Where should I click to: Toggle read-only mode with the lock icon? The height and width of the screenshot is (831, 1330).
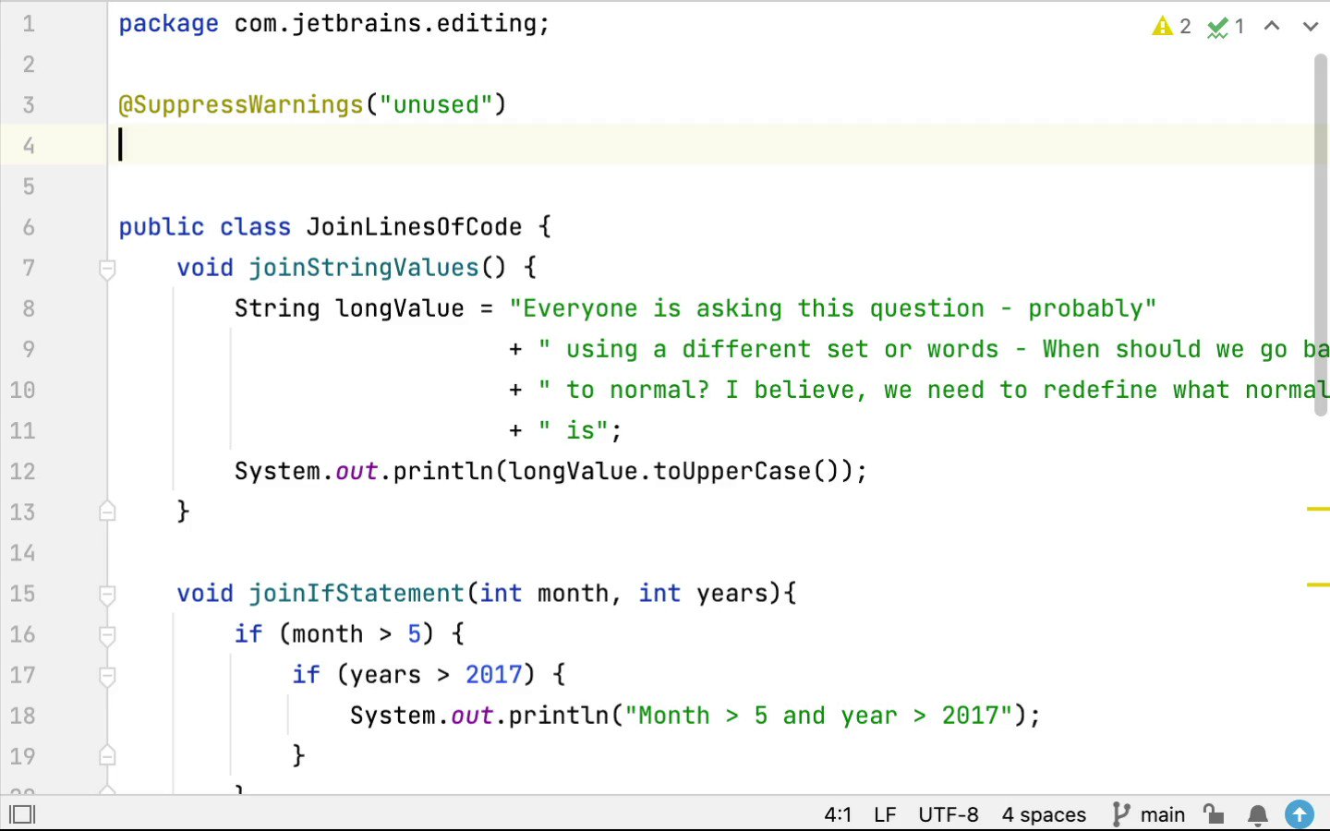(x=1213, y=814)
